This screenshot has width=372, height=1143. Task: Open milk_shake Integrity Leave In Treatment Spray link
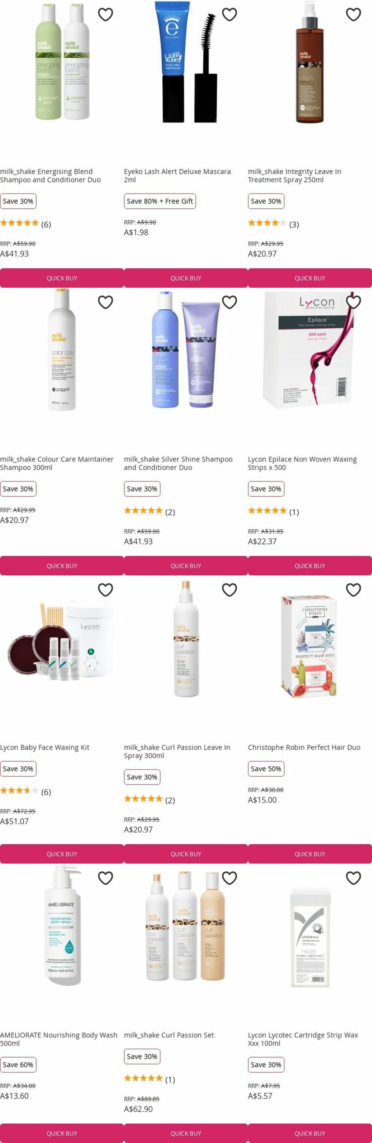click(x=294, y=176)
